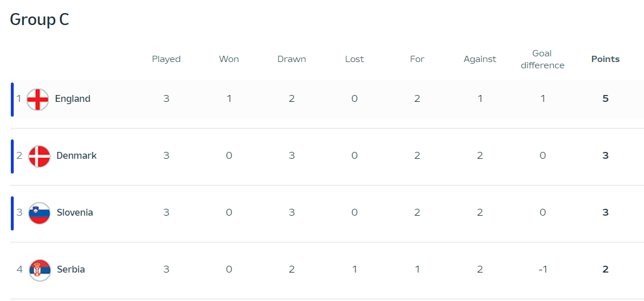The image size is (644, 301).
Task: Open the Denmark team link
Action: (77, 155)
